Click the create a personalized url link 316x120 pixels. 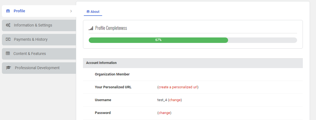pos(178,87)
